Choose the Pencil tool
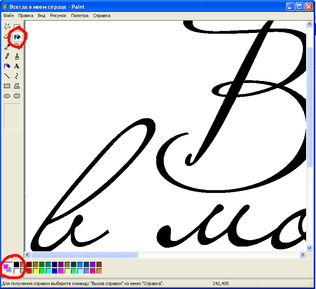 coord(7,56)
